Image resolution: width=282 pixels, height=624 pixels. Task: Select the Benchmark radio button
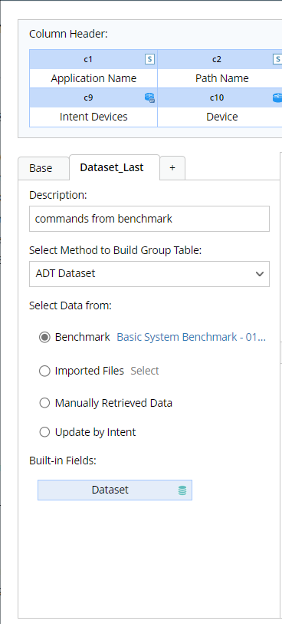click(x=45, y=338)
